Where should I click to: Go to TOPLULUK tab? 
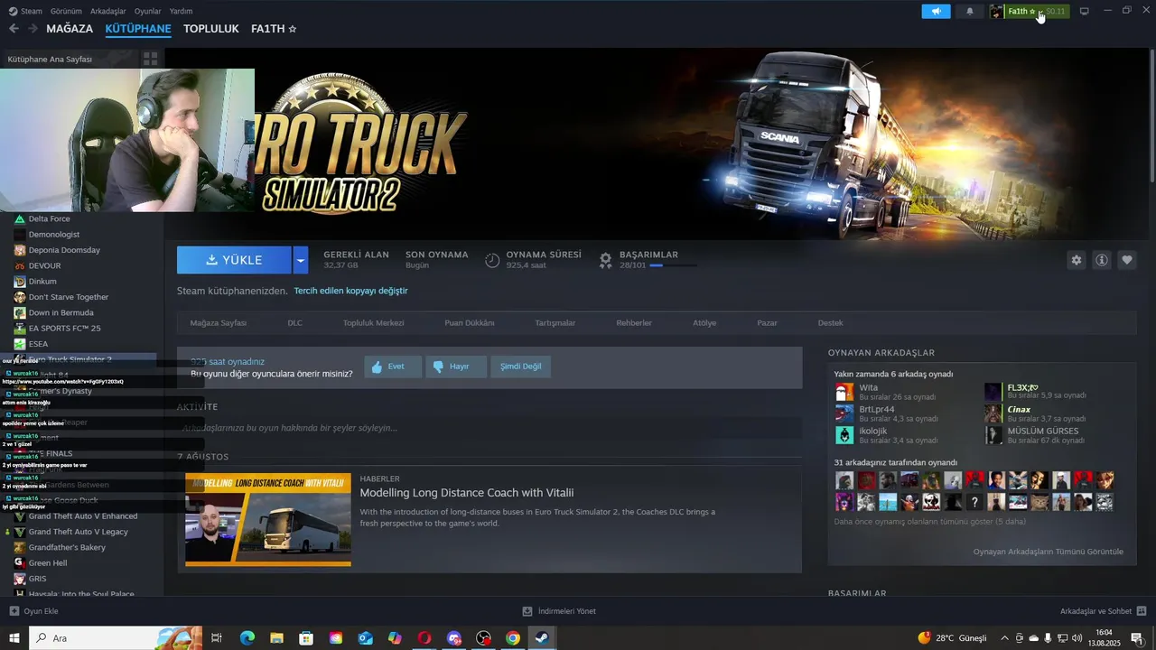click(x=211, y=29)
